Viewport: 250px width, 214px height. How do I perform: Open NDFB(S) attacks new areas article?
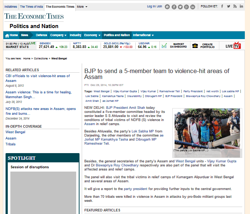click(41, 111)
